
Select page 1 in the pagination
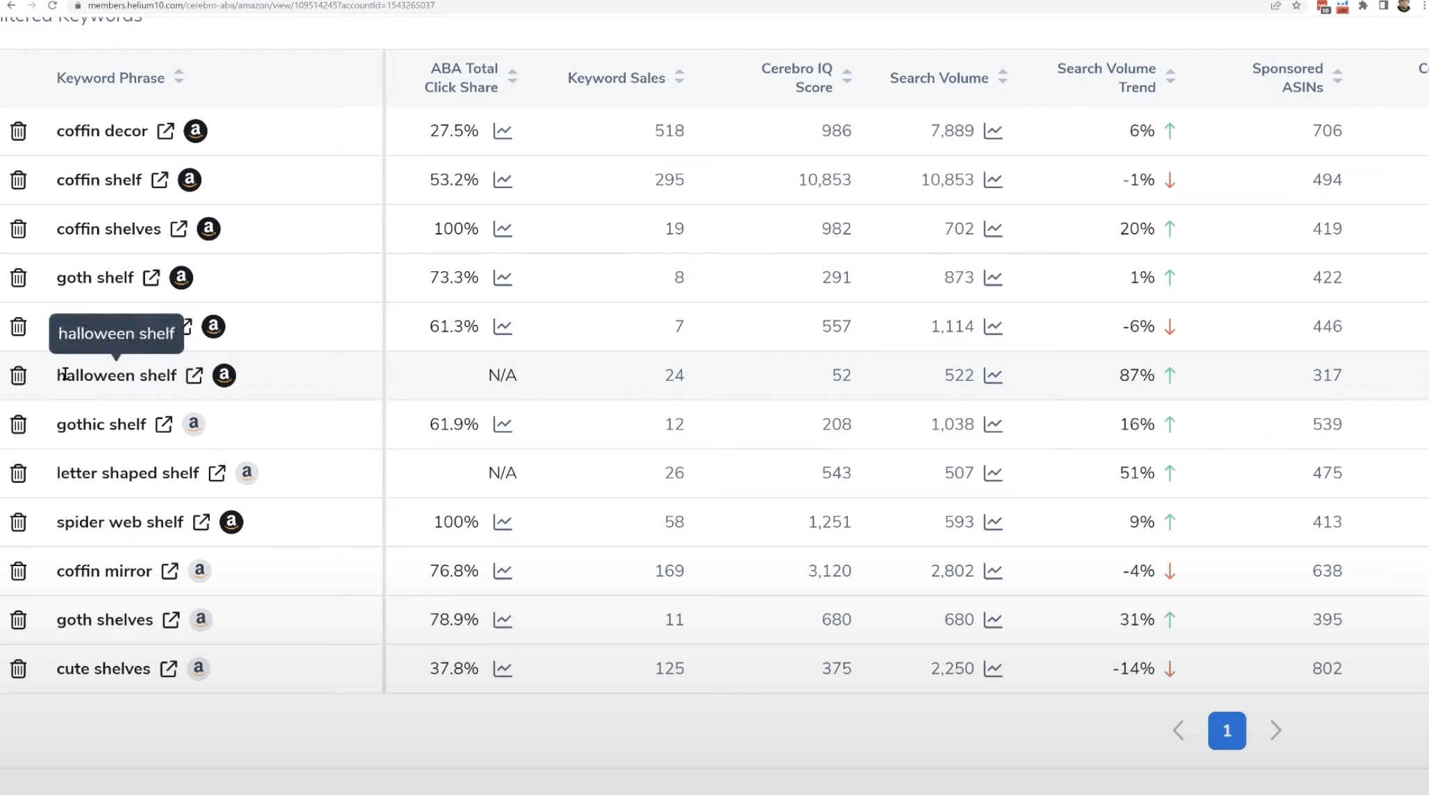[1227, 730]
